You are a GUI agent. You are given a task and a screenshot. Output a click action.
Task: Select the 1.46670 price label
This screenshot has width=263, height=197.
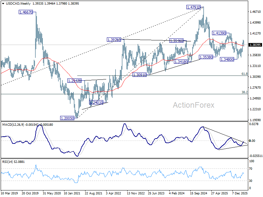click(x=26, y=12)
